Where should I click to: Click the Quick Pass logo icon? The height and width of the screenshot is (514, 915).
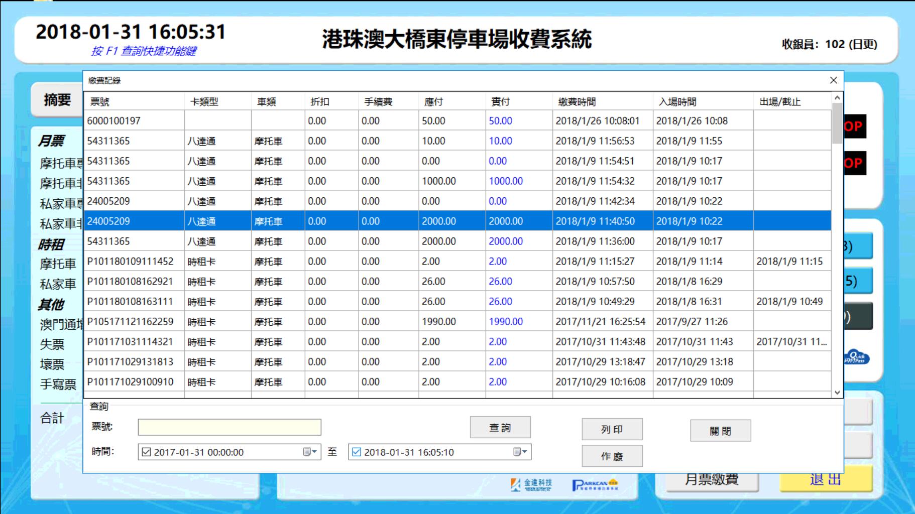click(857, 357)
